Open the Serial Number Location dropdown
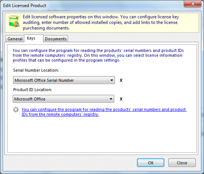This screenshot has width=204, height=174. coord(64,80)
